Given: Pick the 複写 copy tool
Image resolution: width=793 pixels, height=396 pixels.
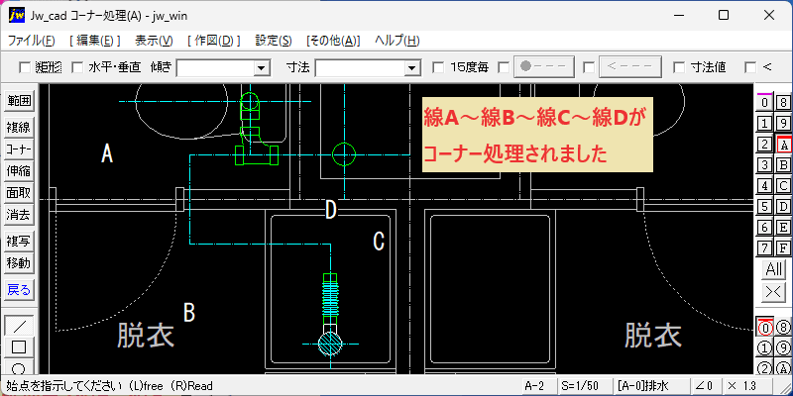Looking at the screenshot, I should point(19,242).
